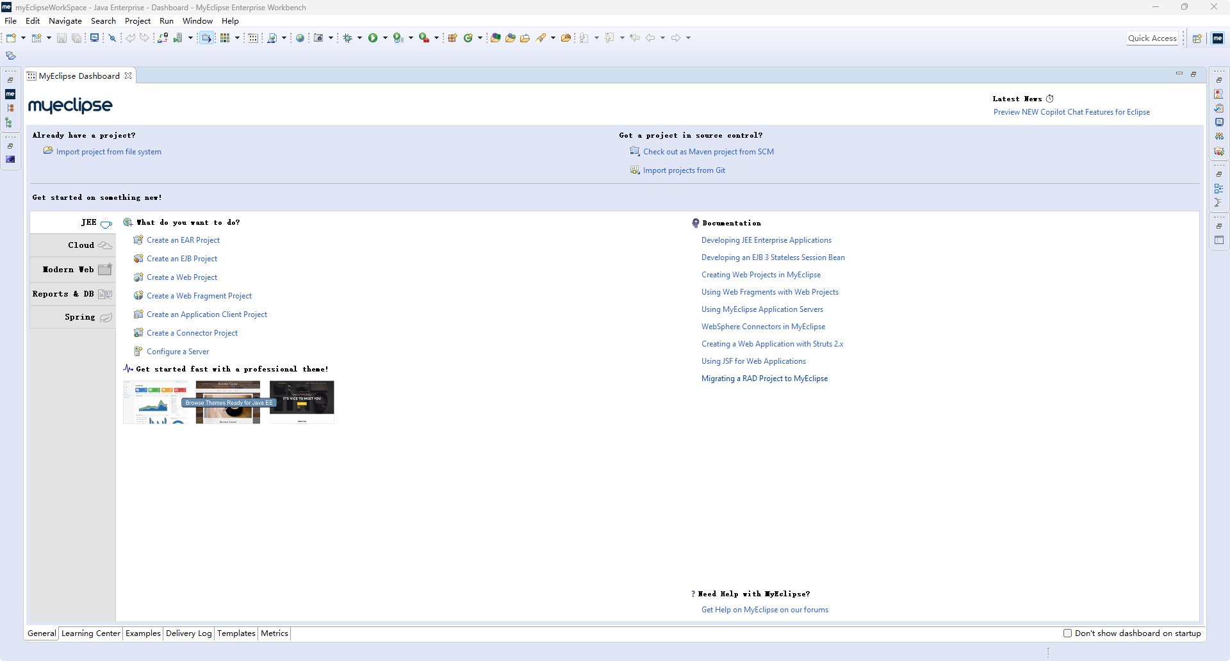Image resolution: width=1230 pixels, height=661 pixels.
Task: Minimize the MyEclipse Dashboard view
Action: pos(1179,74)
